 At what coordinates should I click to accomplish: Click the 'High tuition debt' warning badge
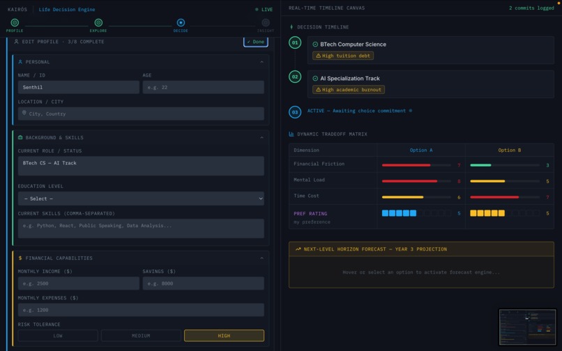point(343,56)
